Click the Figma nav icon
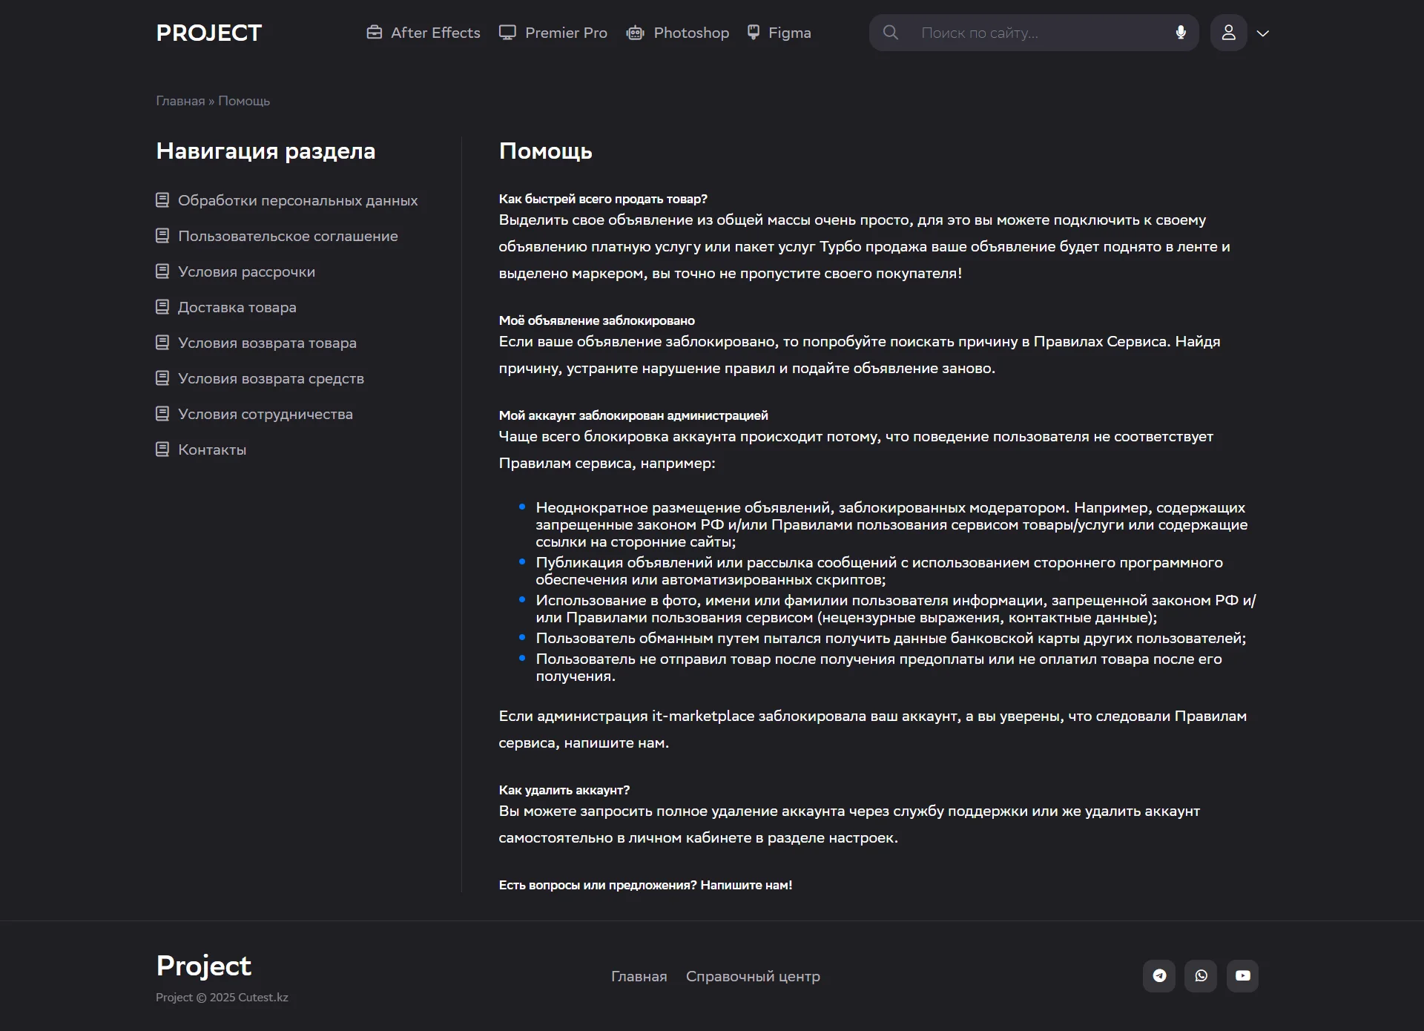Image resolution: width=1424 pixels, height=1031 pixels. pos(754,33)
